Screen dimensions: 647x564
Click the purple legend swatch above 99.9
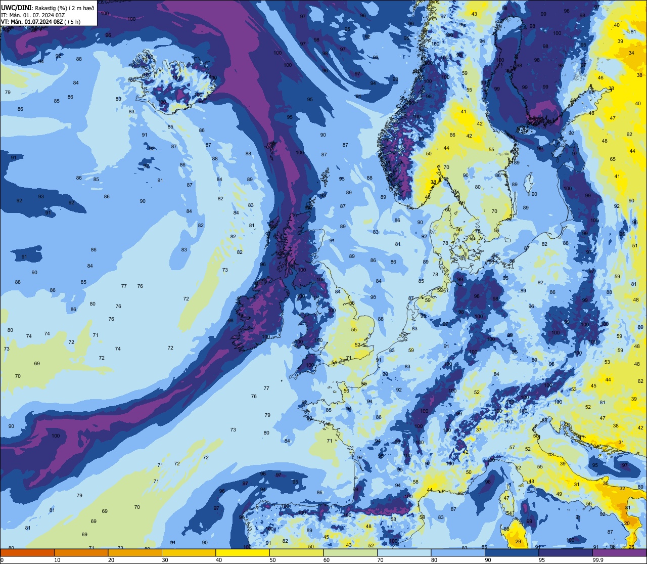pyautogui.click(x=619, y=552)
